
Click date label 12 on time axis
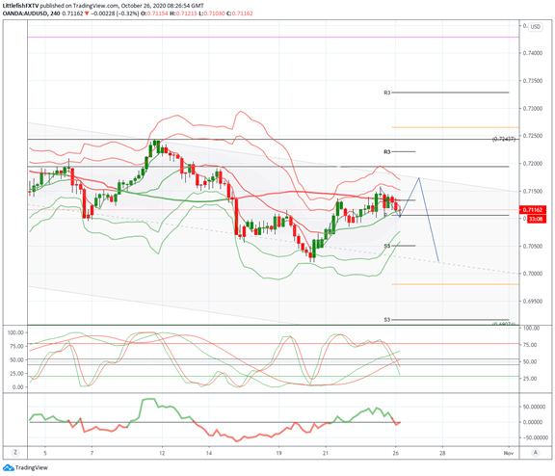click(162, 453)
